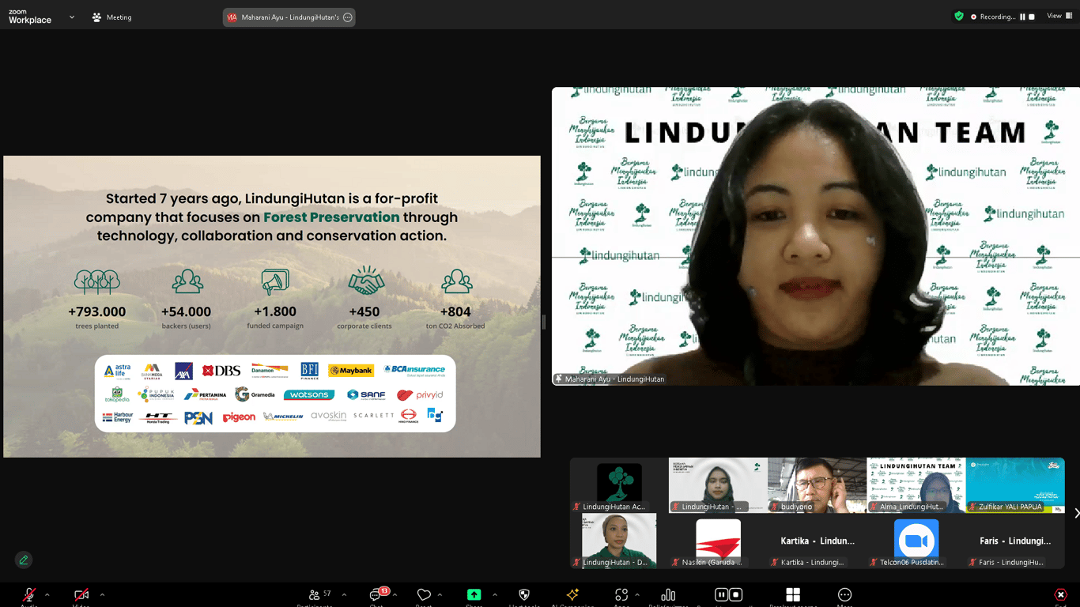Viewport: 1080px width, 607px height.
Task: Click the green encryption shield icon
Action: pos(959,16)
